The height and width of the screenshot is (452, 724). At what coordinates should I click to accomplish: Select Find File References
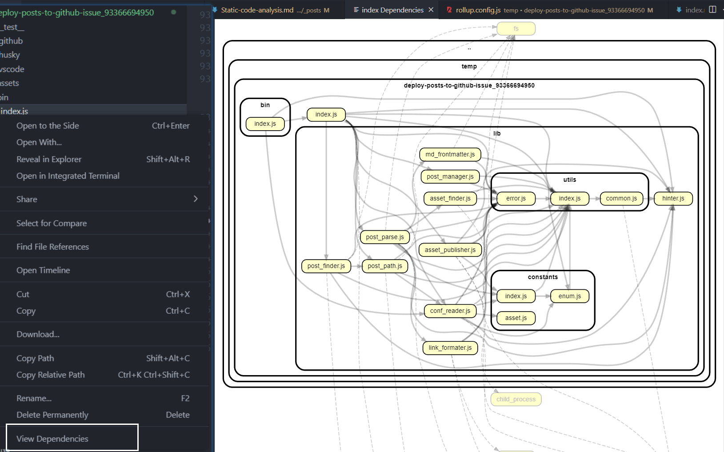[x=52, y=247]
